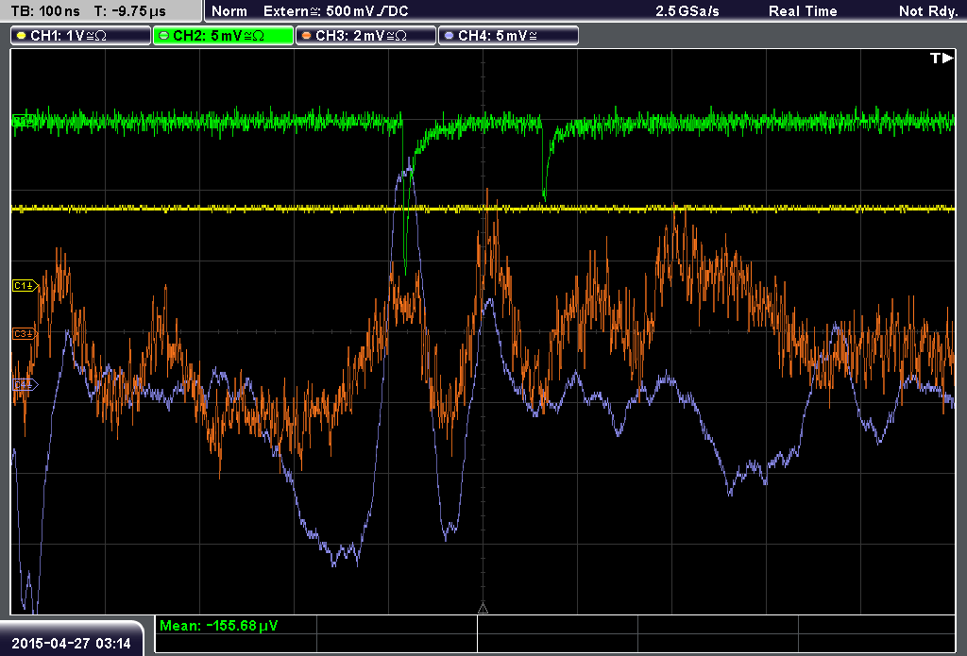Screen dimensions: 967x656
Task: Click the orange dot on CH3 tab
Action: tap(306, 36)
